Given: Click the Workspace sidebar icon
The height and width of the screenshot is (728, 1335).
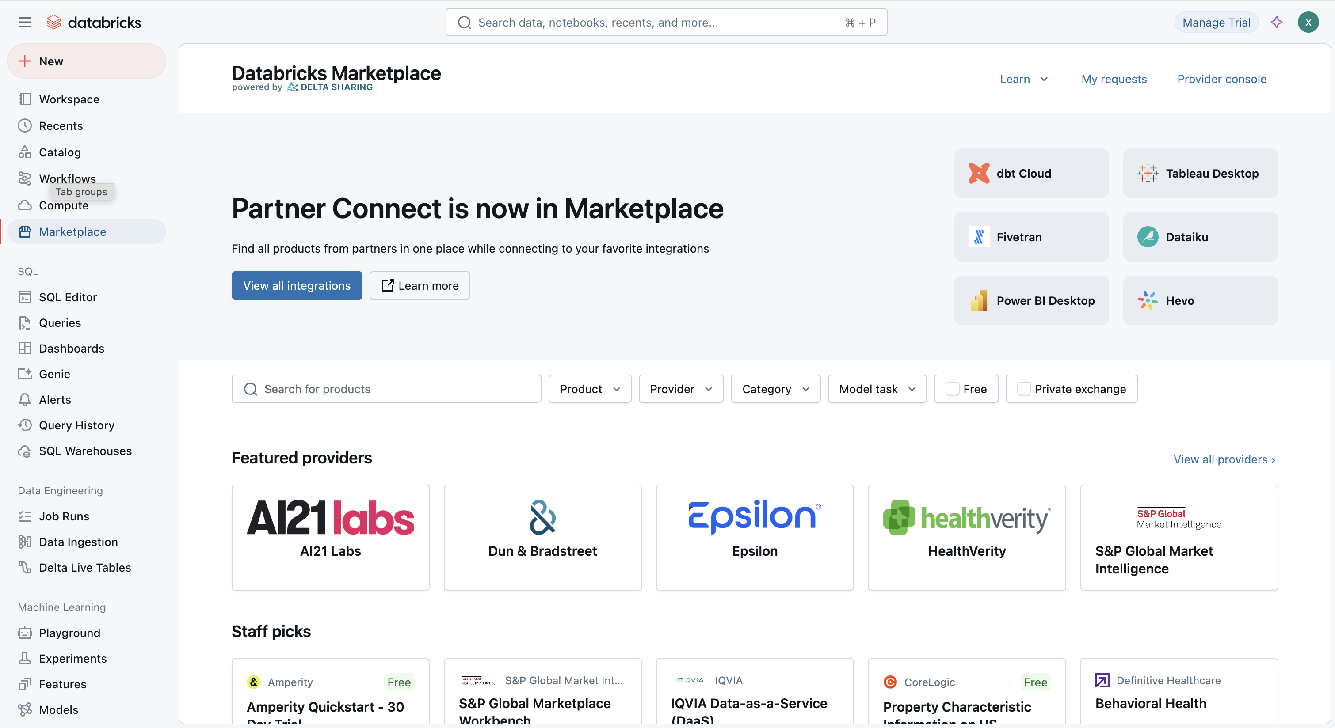Looking at the screenshot, I should 25,99.
